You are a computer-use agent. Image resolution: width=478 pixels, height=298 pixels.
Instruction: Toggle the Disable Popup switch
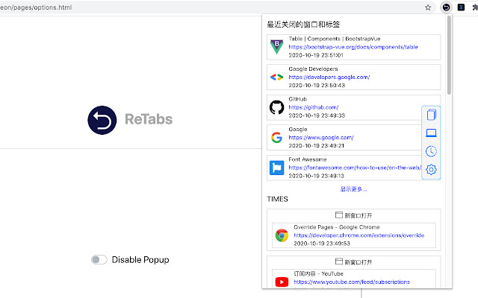[x=99, y=259]
